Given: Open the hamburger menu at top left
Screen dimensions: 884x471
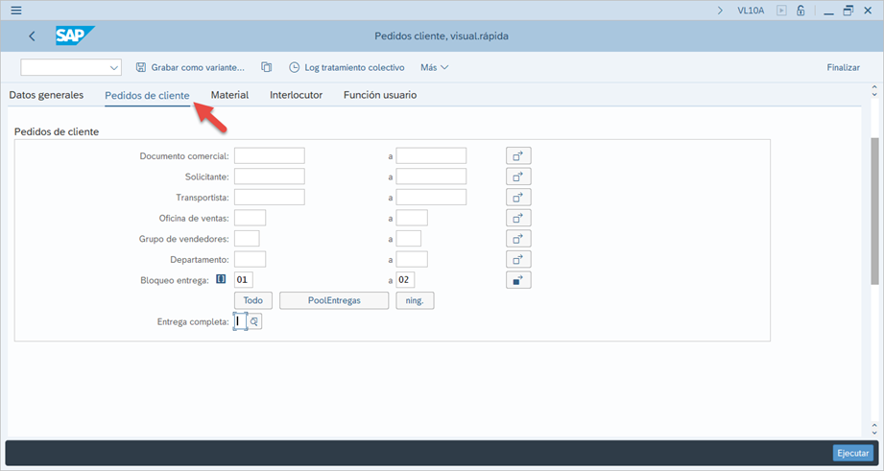Looking at the screenshot, I should [15, 11].
